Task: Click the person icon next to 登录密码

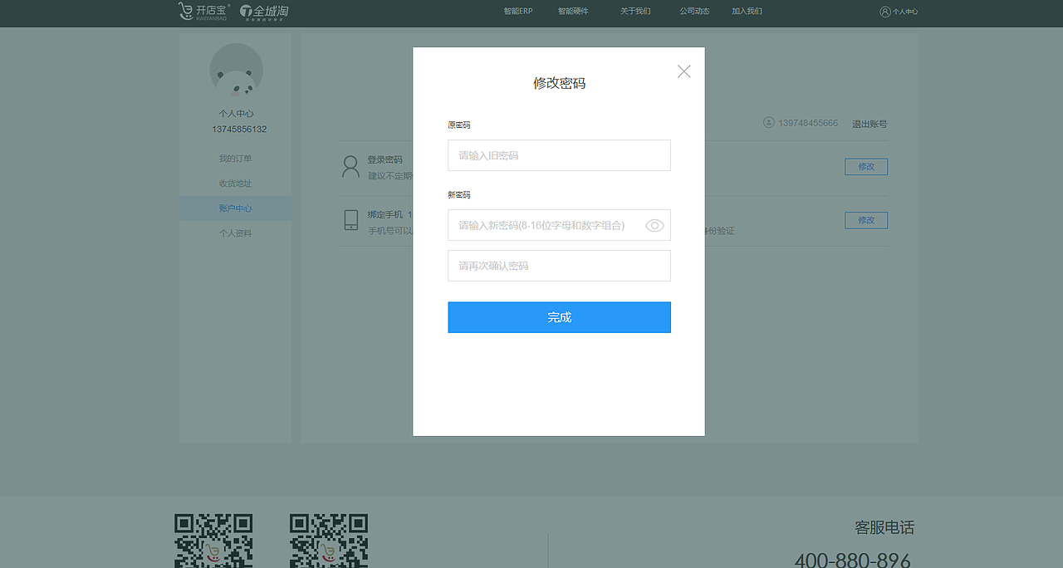Action: [350, 166]
